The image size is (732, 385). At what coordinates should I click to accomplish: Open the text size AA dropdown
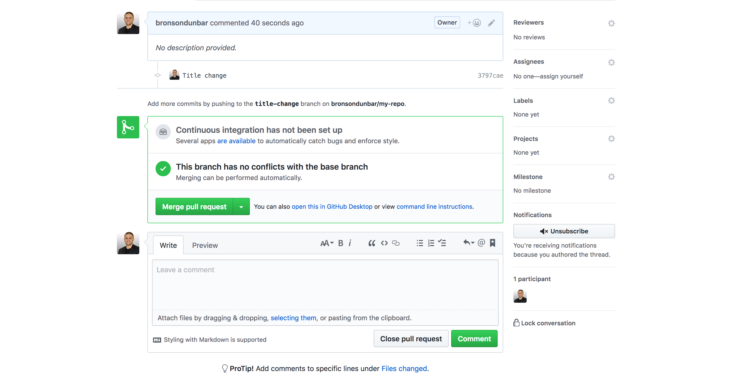[x=327, y=243]
